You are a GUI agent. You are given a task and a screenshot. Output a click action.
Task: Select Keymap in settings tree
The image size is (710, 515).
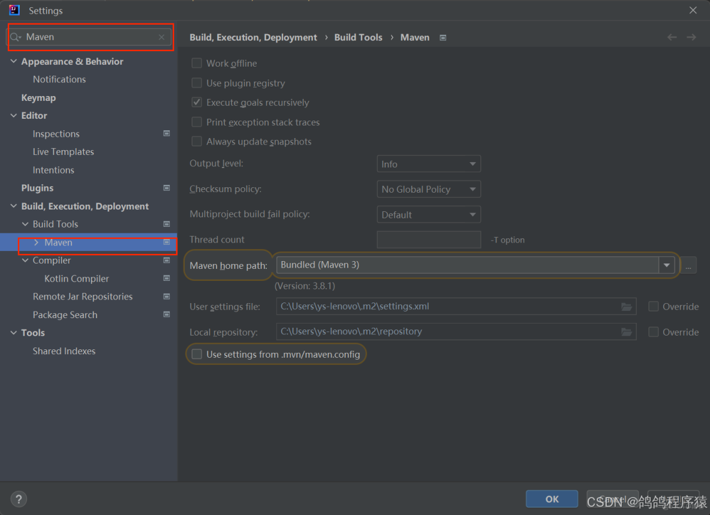coord(38,98)
